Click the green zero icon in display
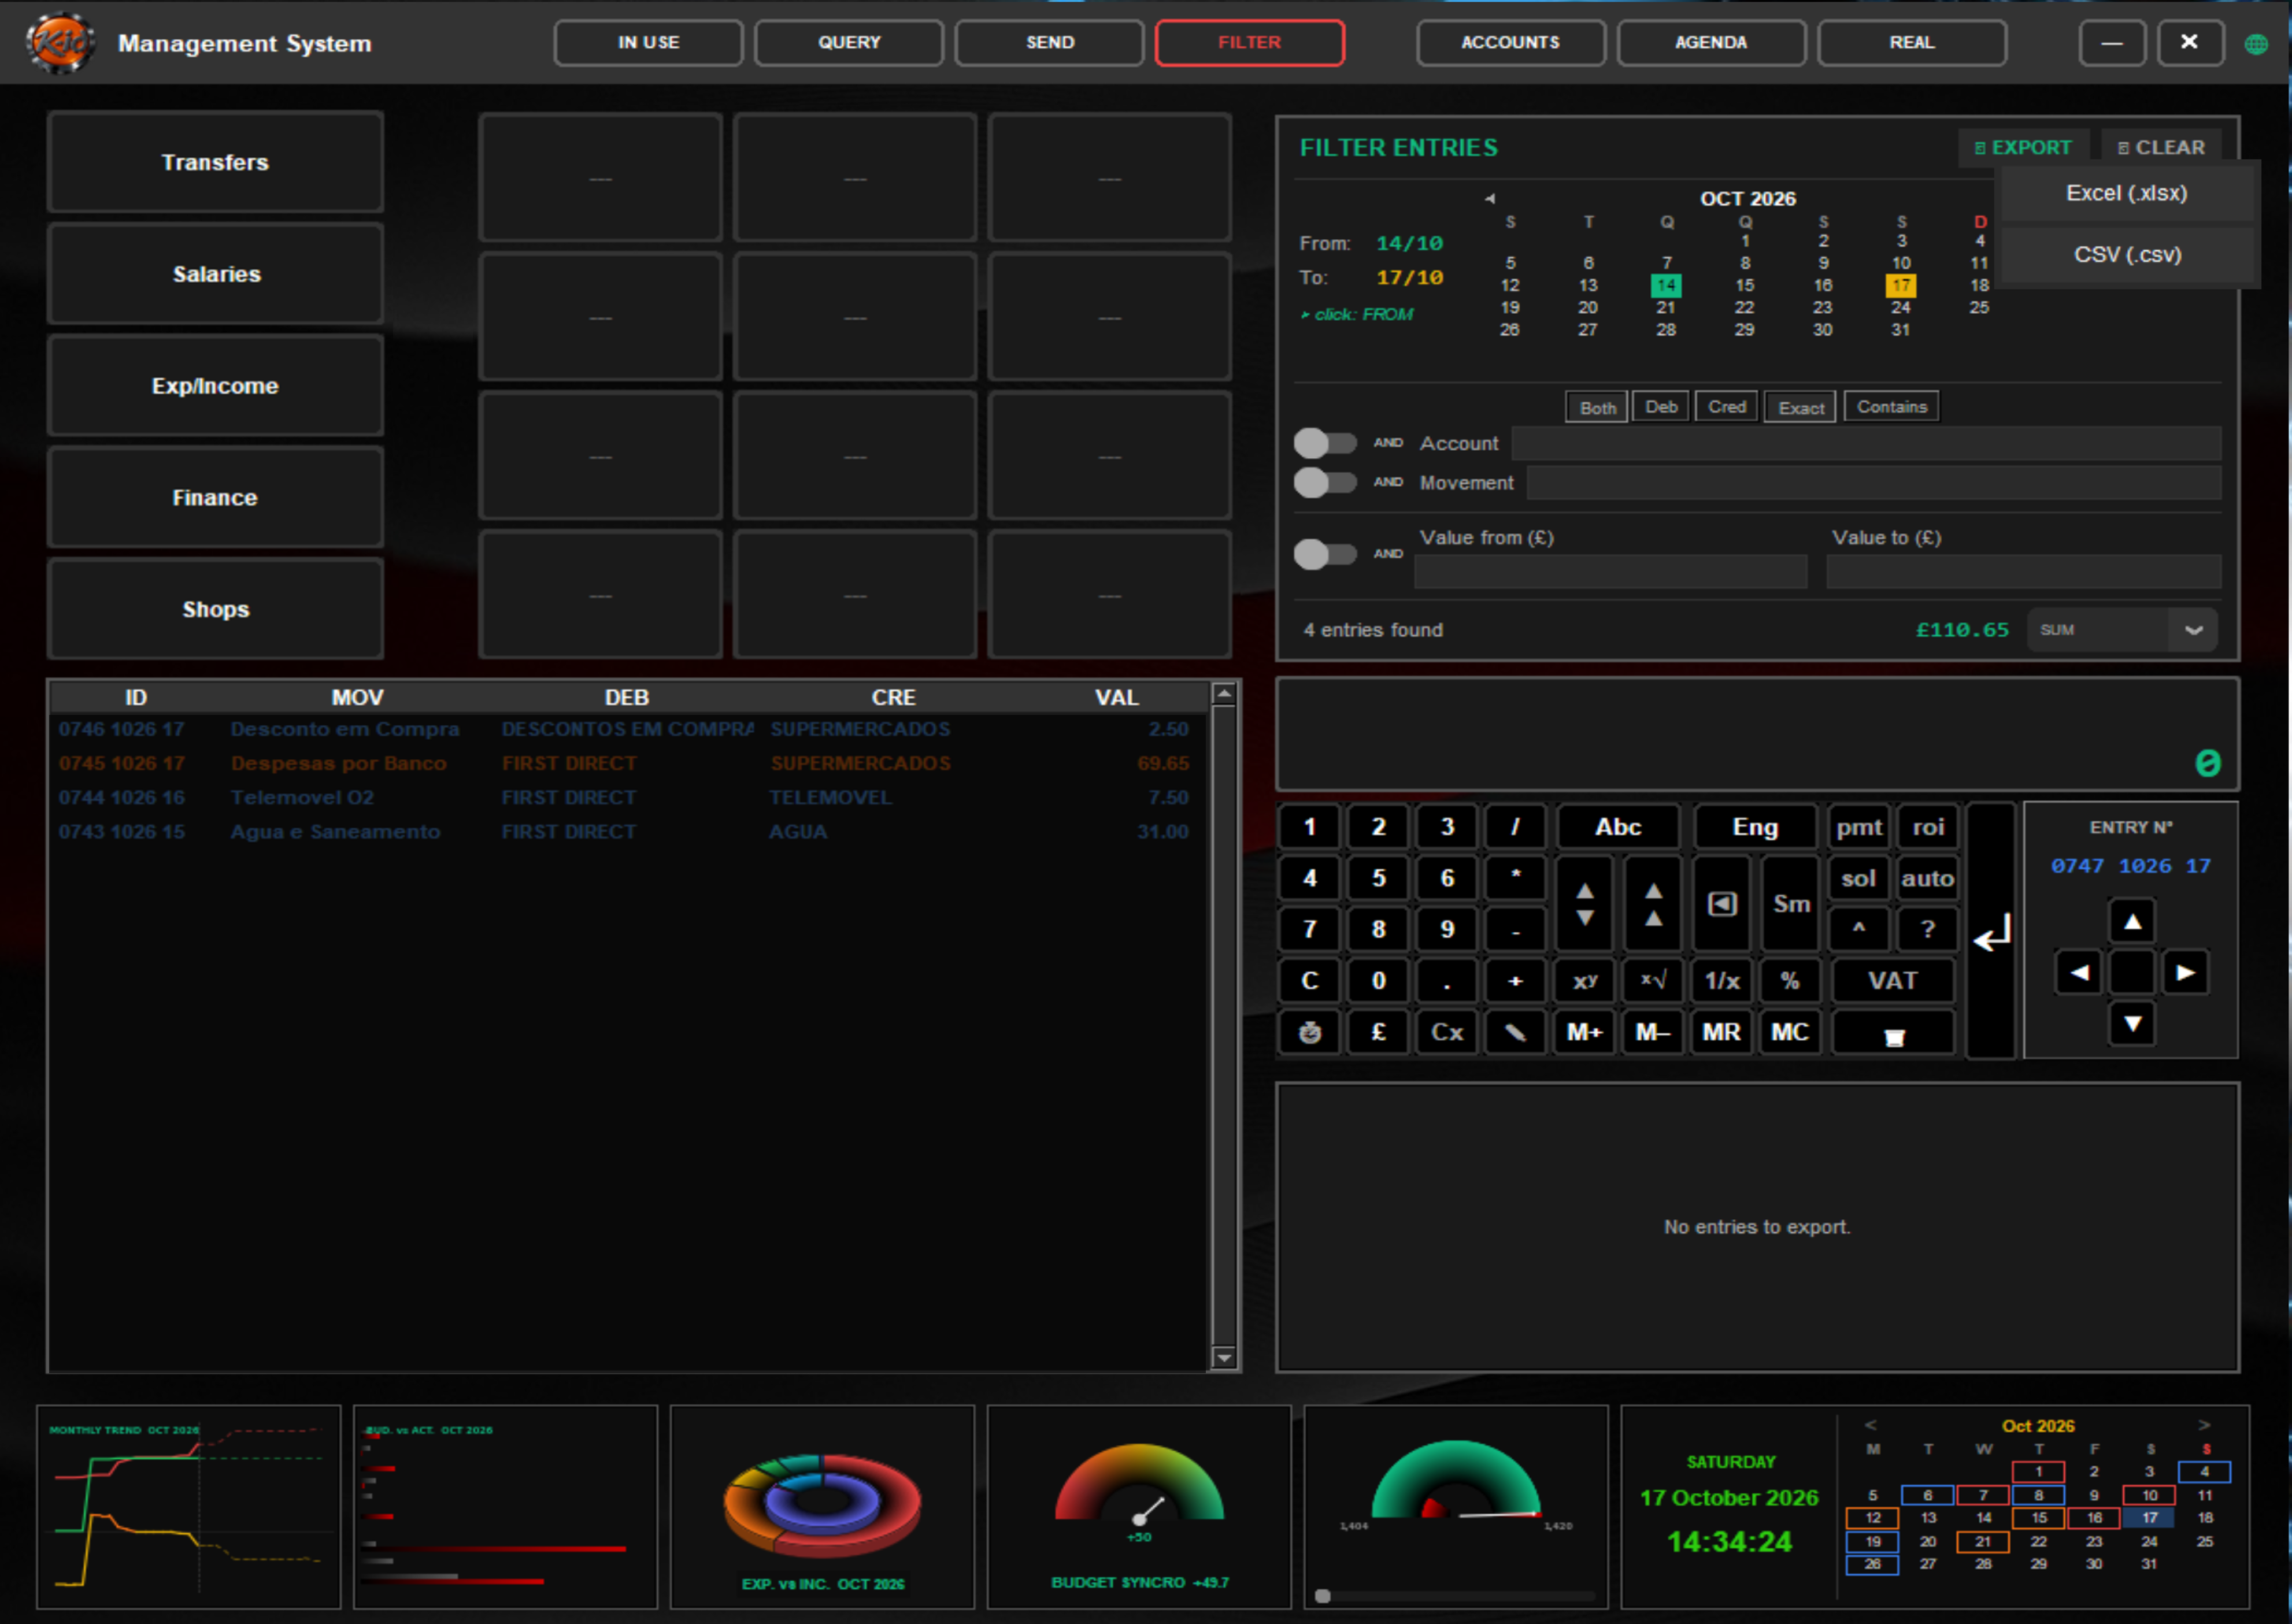 (x=2208, y=763)
